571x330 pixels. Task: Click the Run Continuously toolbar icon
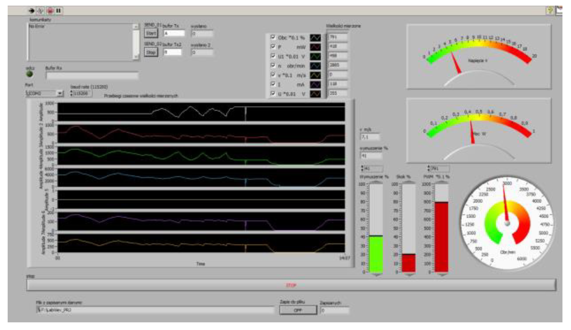[x=41, y=11]
